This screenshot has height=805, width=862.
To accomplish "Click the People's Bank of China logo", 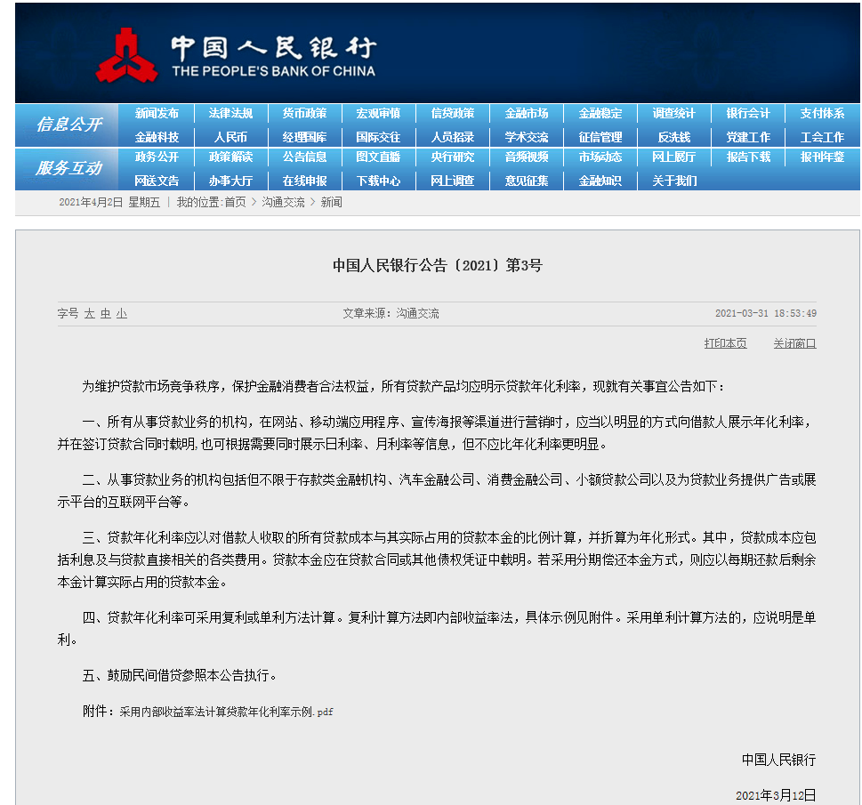I will coord(237,55).
